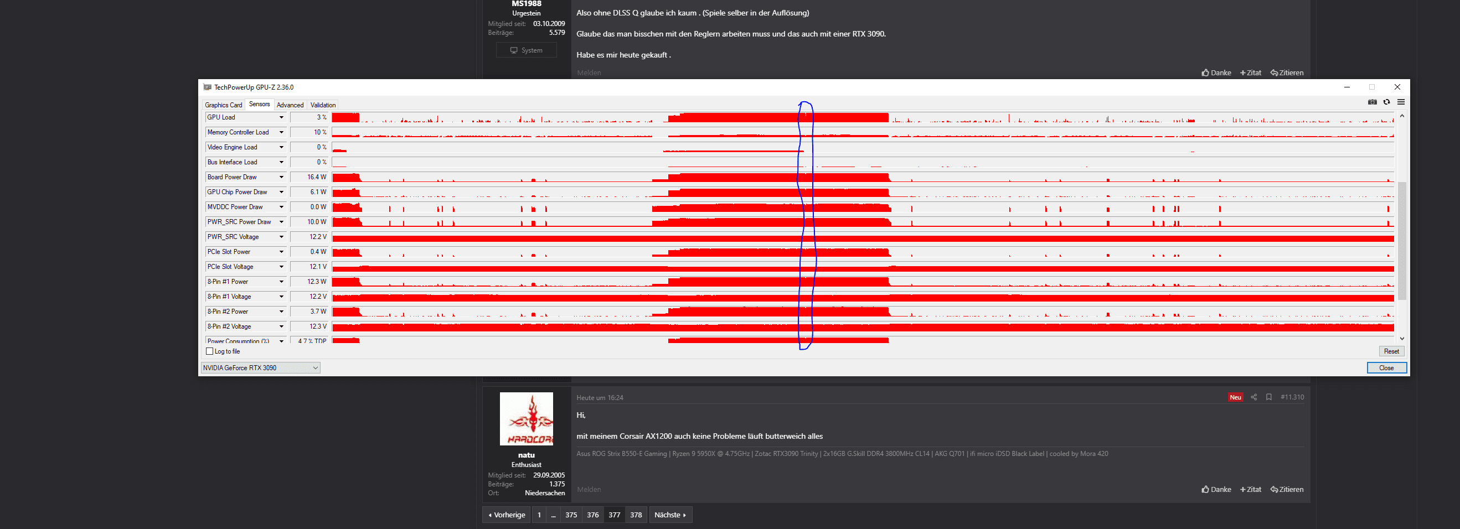Open the 8-Pin #1 Power sensor dropdown
The image size is (1460, 529).
tap(281, 282)
